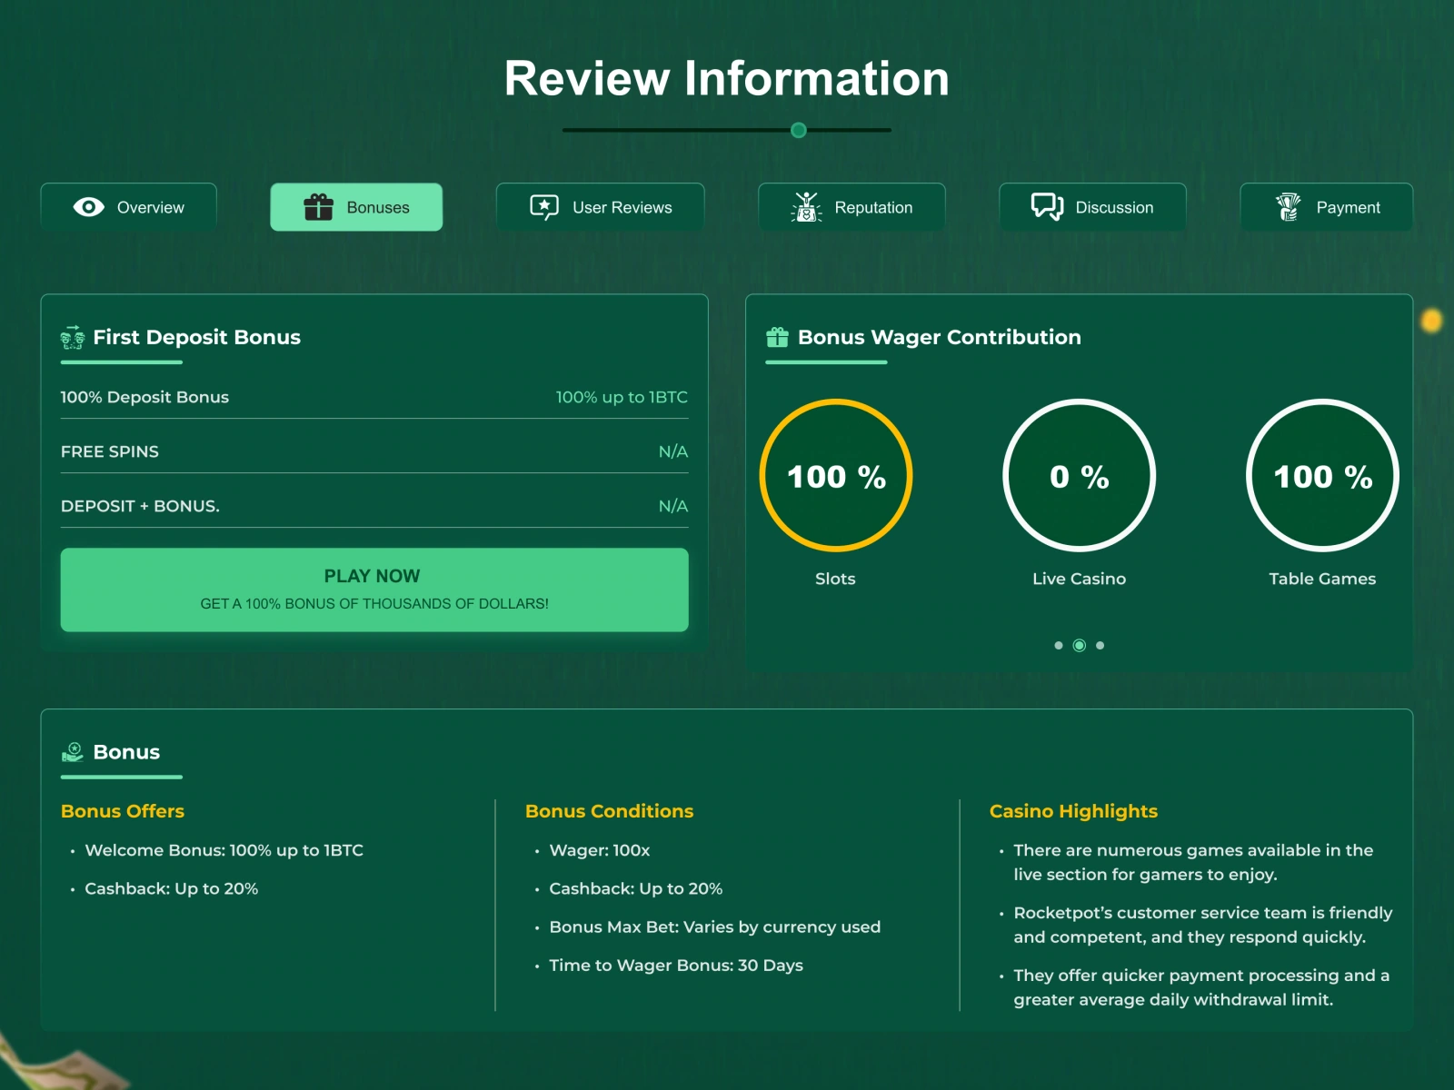This screenshot has height=1090, width=1454.
Task: Click the N/A value for FREE SPINS
Action: click(673, 451)
